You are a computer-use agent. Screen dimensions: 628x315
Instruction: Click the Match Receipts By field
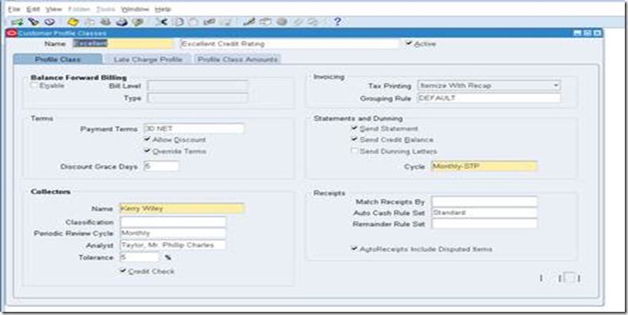click(x=484, y=202)
